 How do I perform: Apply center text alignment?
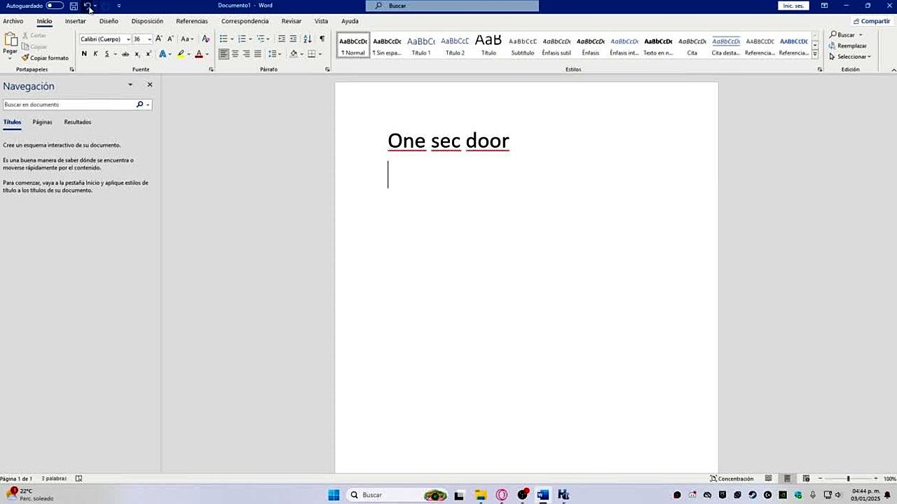coord(235,54)
